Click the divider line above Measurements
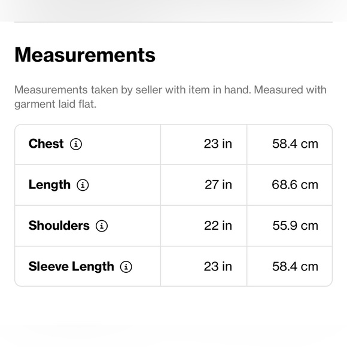The image size is (347, 347). click(173, 22)
